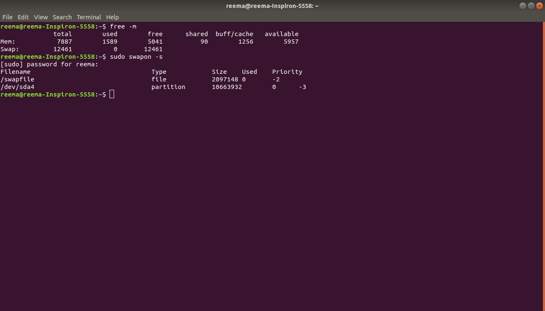
Task: Click the minimize window circle icon
Action: click(522, 5)
